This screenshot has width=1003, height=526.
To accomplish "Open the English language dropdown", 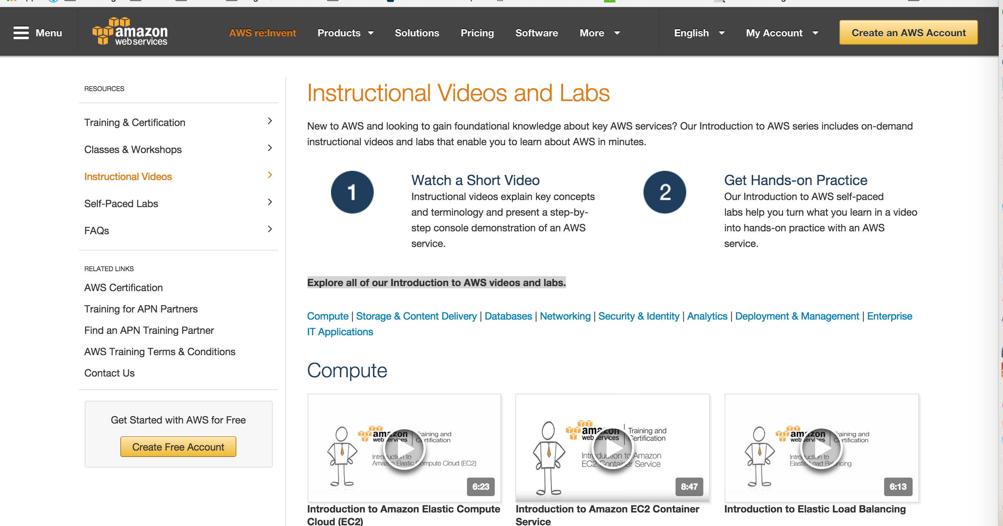I will pyautogui.click(x=699, y=33).
